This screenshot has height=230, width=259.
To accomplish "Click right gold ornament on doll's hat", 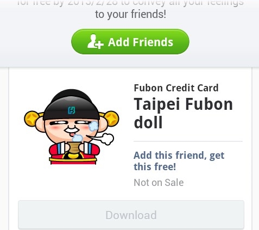I will 111,119.
